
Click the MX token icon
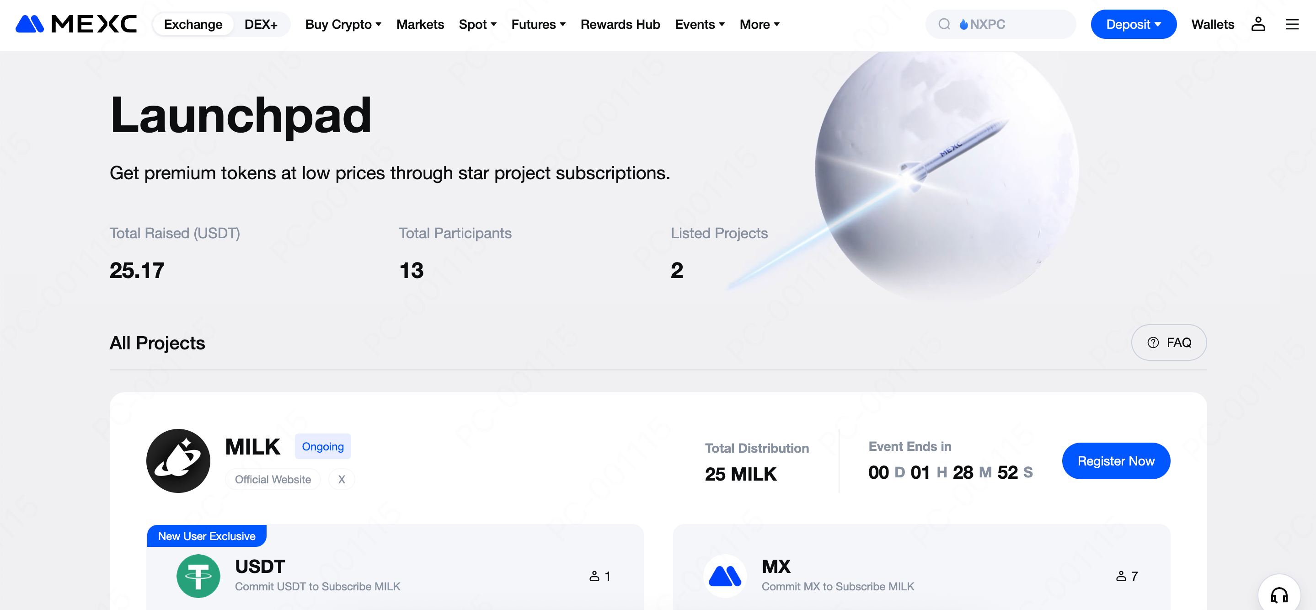coord(725,576)
